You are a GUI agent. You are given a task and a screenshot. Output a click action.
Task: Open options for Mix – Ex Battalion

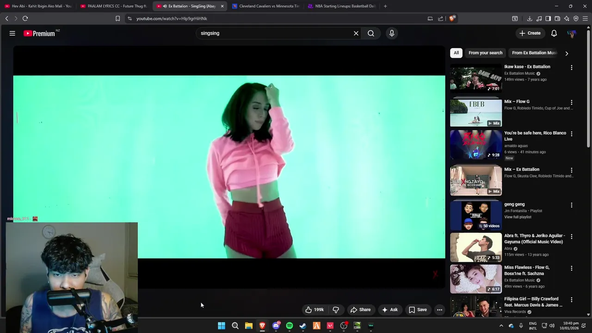pyautogui.click(x=572, y=170)
